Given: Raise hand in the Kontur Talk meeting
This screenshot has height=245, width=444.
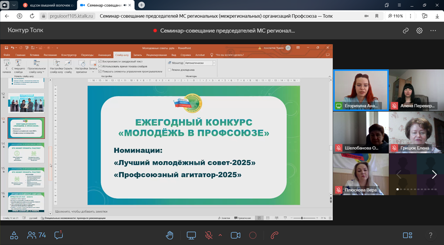Looking at the screenshot, I should [170, 235].
